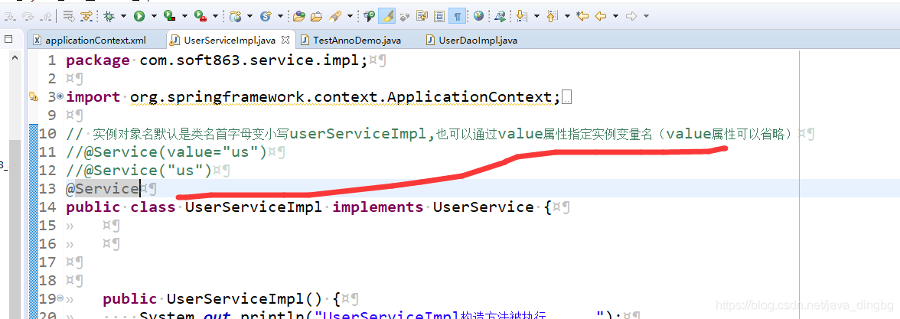Toggle Word Wrap icon
The width and height of the screenshot is (900, 319).
pos(422,17)
